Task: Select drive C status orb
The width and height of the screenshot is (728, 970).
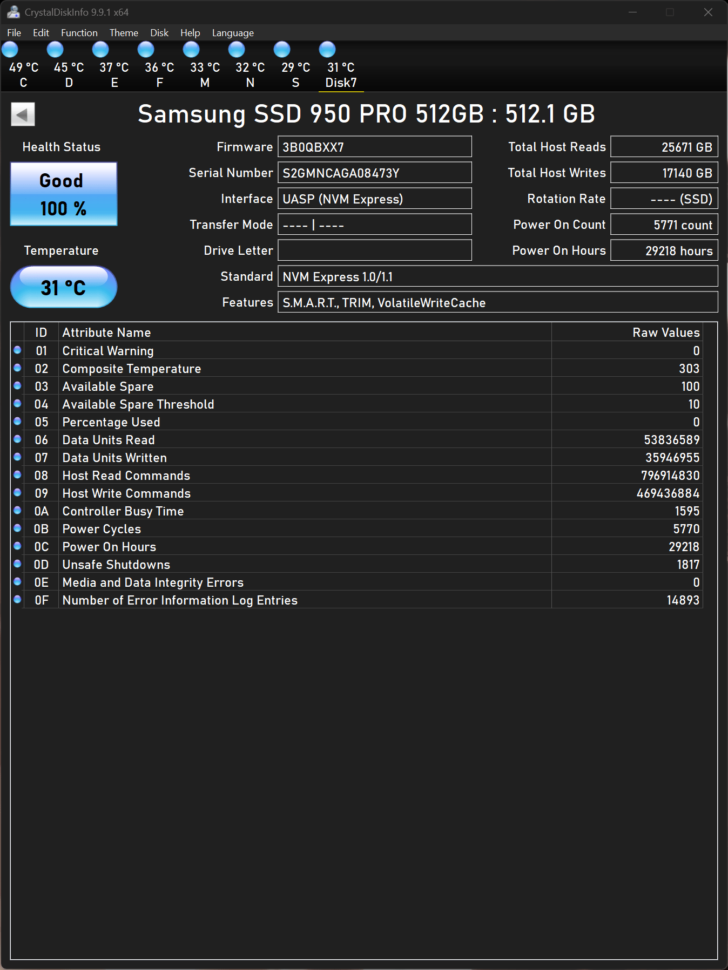Action: [x=10, y=50]
